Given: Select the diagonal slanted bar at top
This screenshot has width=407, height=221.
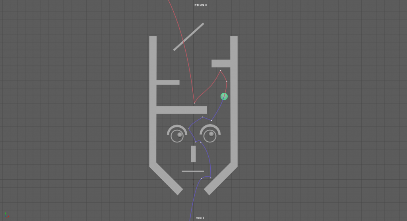Looking at the screenshot, I should coord(189,37).
